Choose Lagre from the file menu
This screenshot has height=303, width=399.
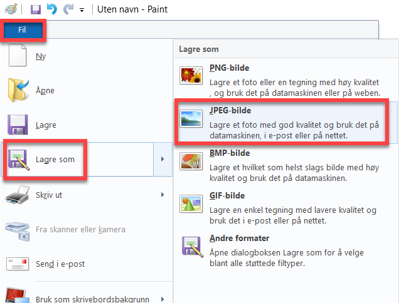[46, 125]
